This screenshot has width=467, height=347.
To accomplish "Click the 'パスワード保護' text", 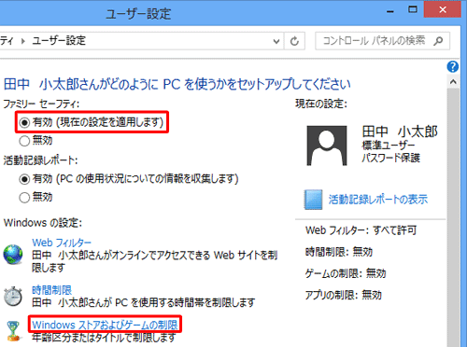I will 390,158.
